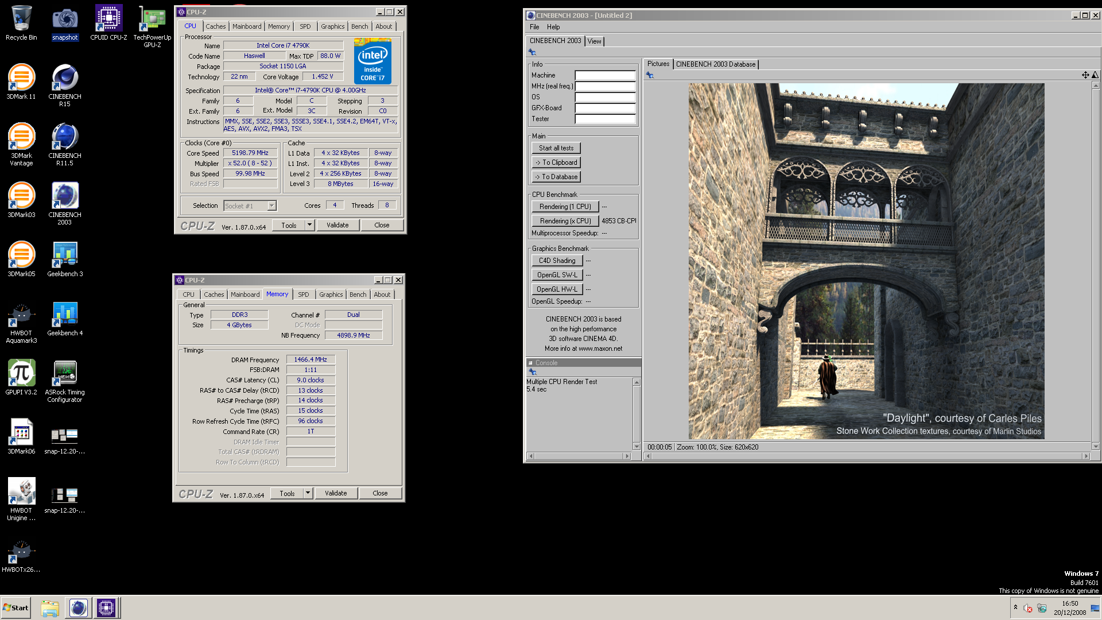The image size is (1102, 620).
Task: Run Rendering (1 CPU) benchmark
Action: point(565,207)
